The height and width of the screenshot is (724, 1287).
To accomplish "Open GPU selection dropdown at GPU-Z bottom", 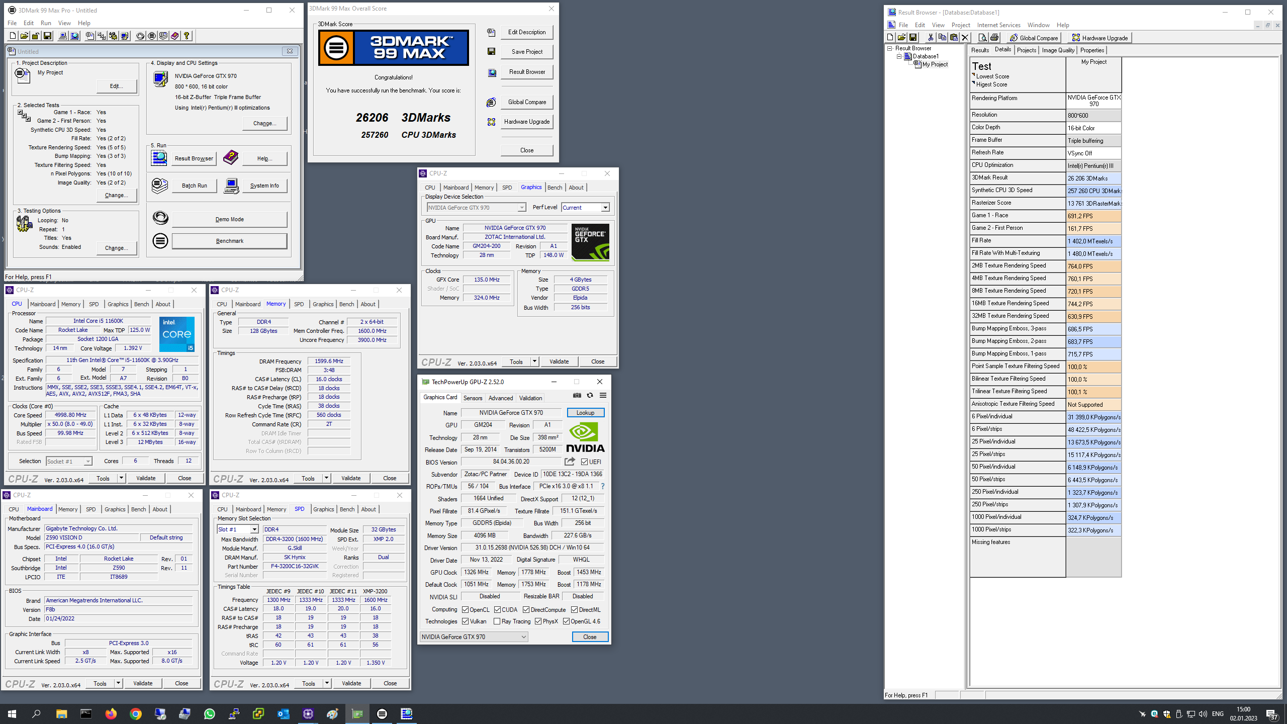I will (474, 637).
